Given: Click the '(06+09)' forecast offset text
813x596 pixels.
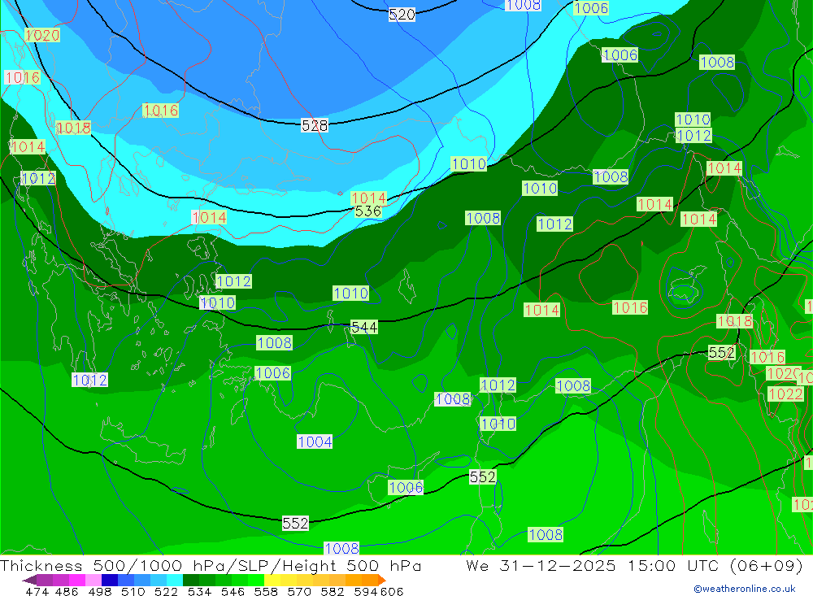Looking at the screenshot, I should [x=766, y=565].
